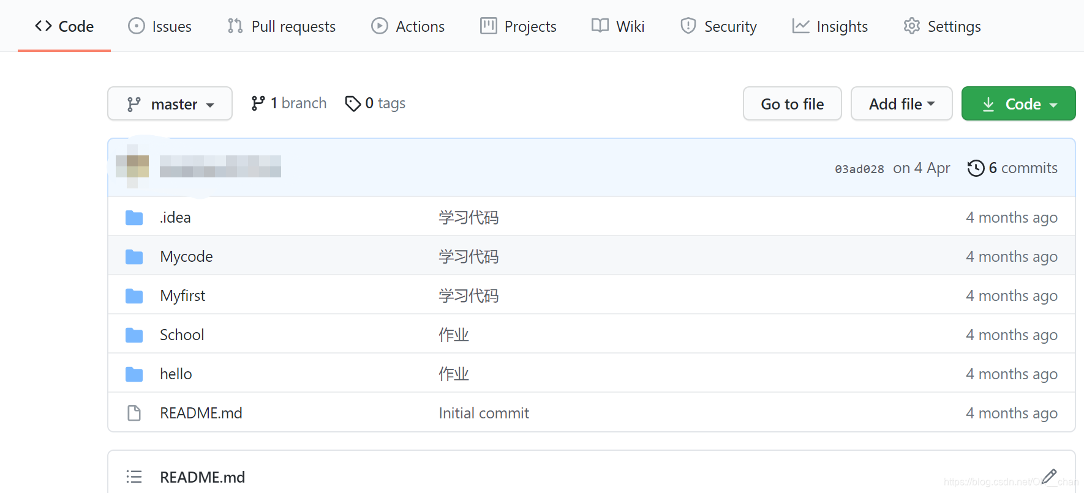
Task: Open 作业 commit message for School
Action: pyautogui.click(x=454, y=335)
